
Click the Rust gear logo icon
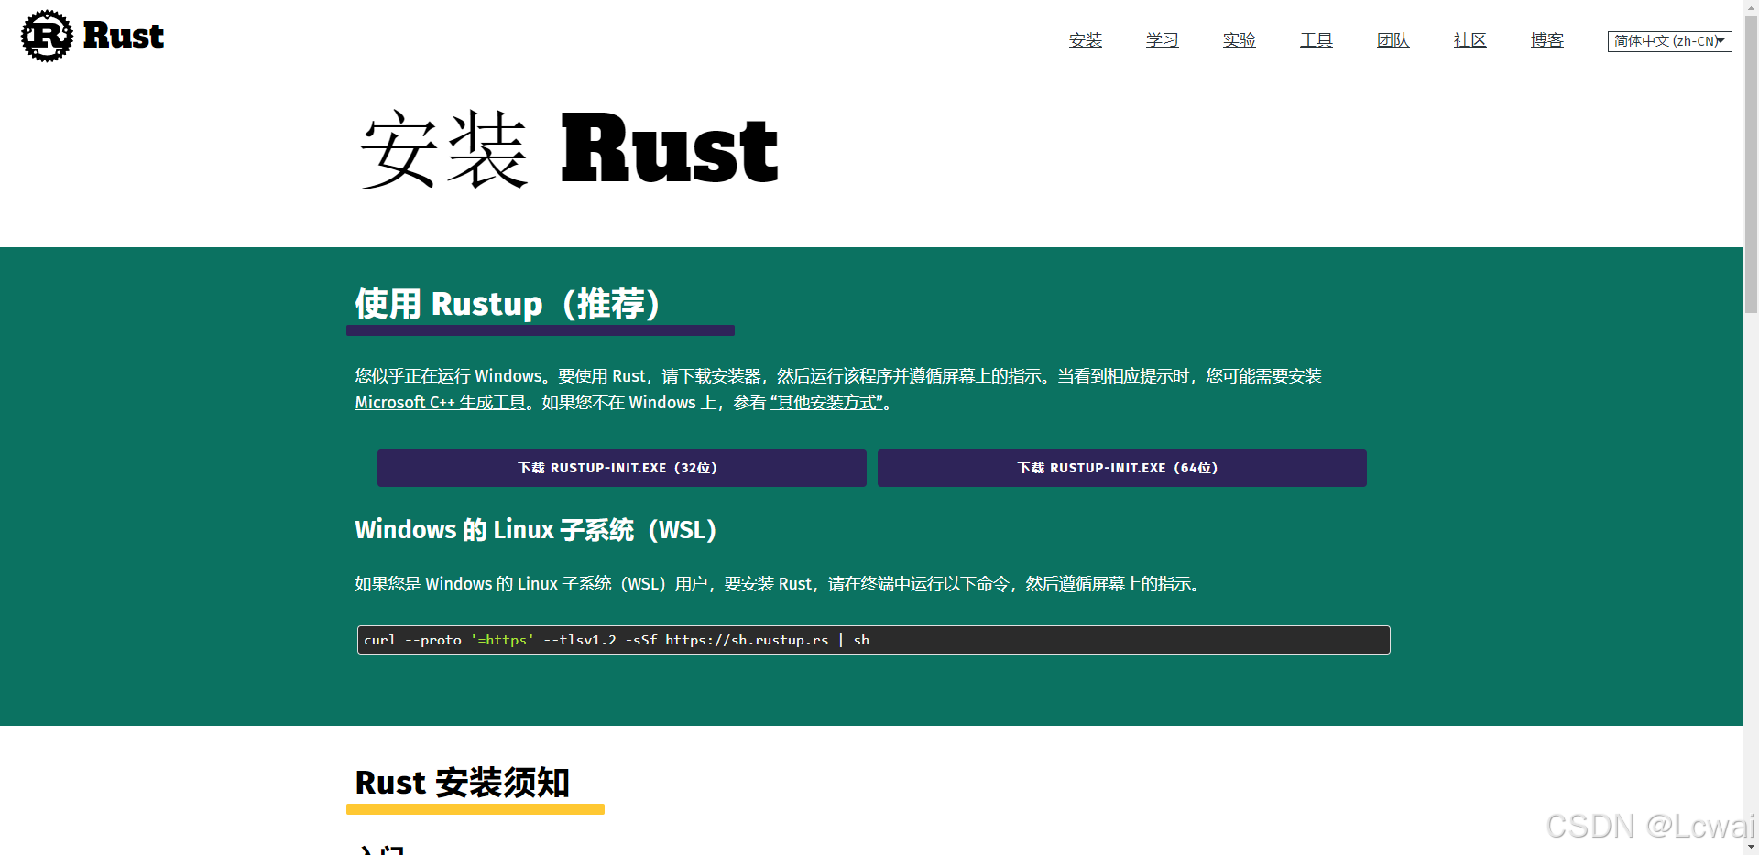tap(47, 36)
